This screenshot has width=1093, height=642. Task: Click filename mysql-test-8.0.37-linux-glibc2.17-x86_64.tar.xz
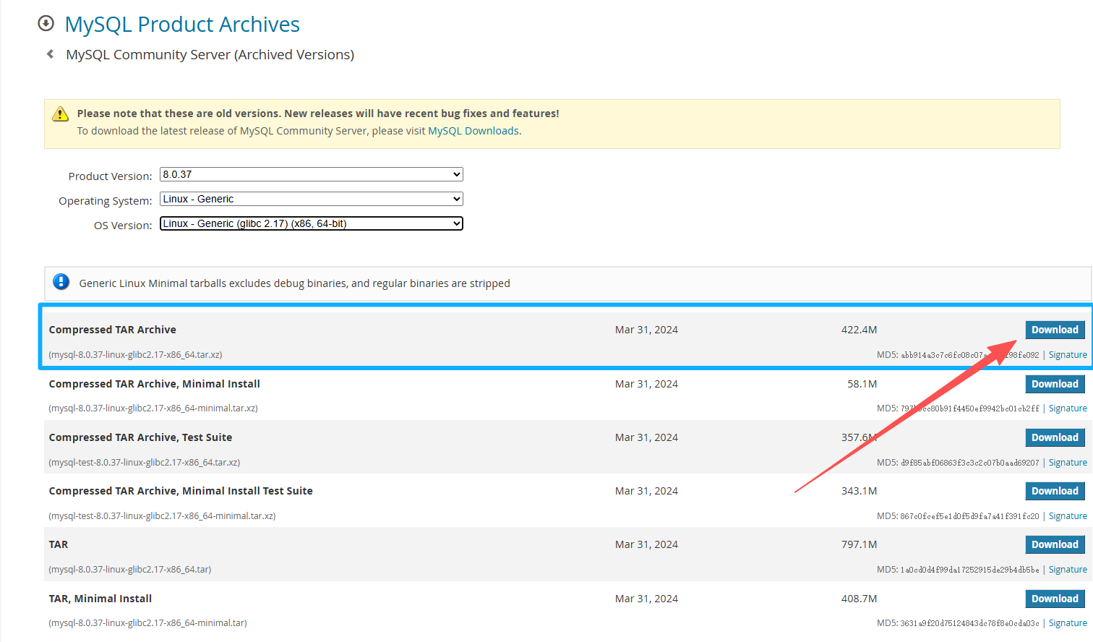coord(145,463)
